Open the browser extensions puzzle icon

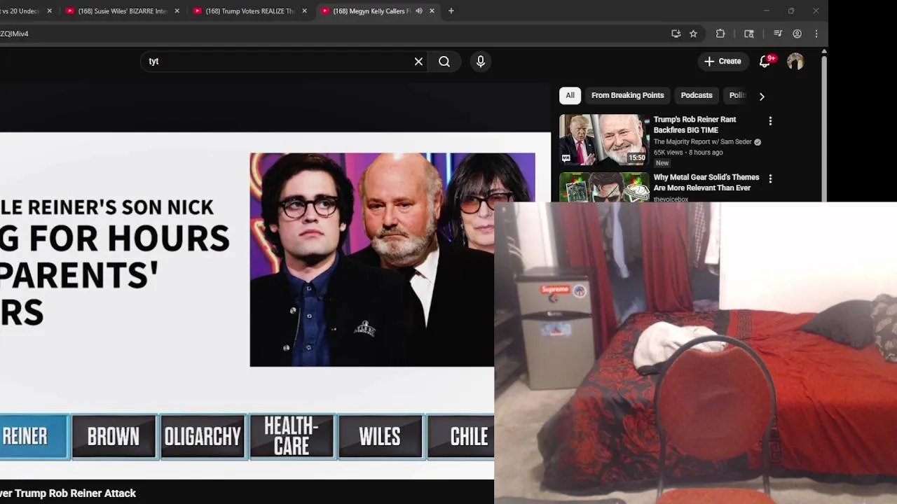point(720,34)
